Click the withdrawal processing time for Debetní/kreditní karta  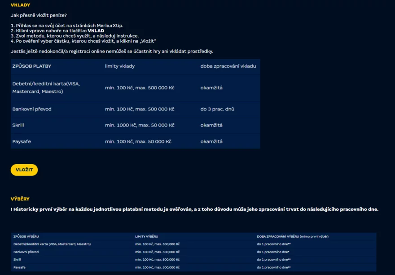click(274, 244)
